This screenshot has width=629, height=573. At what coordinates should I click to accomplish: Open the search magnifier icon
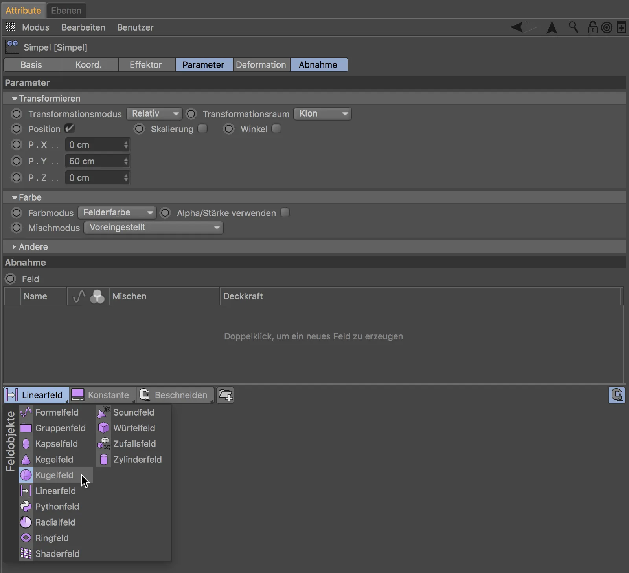pos(573,27)
